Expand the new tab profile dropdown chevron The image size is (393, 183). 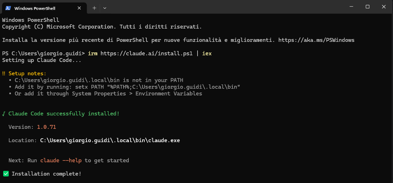click(x=105, y=8)
